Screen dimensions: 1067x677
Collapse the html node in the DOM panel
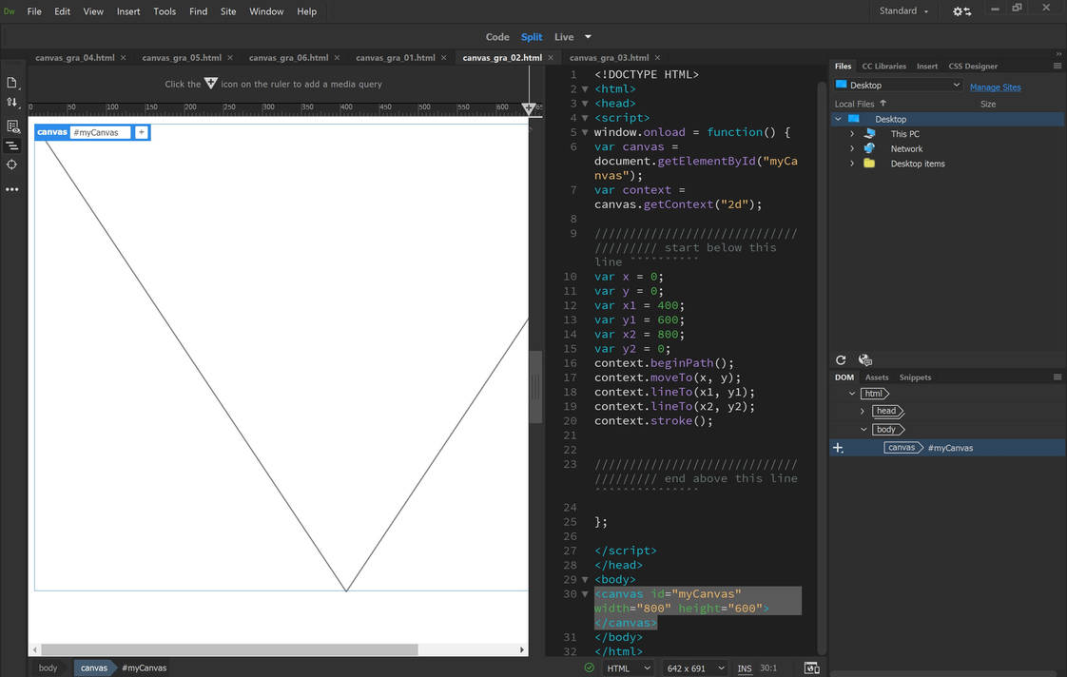coord(852,394)
